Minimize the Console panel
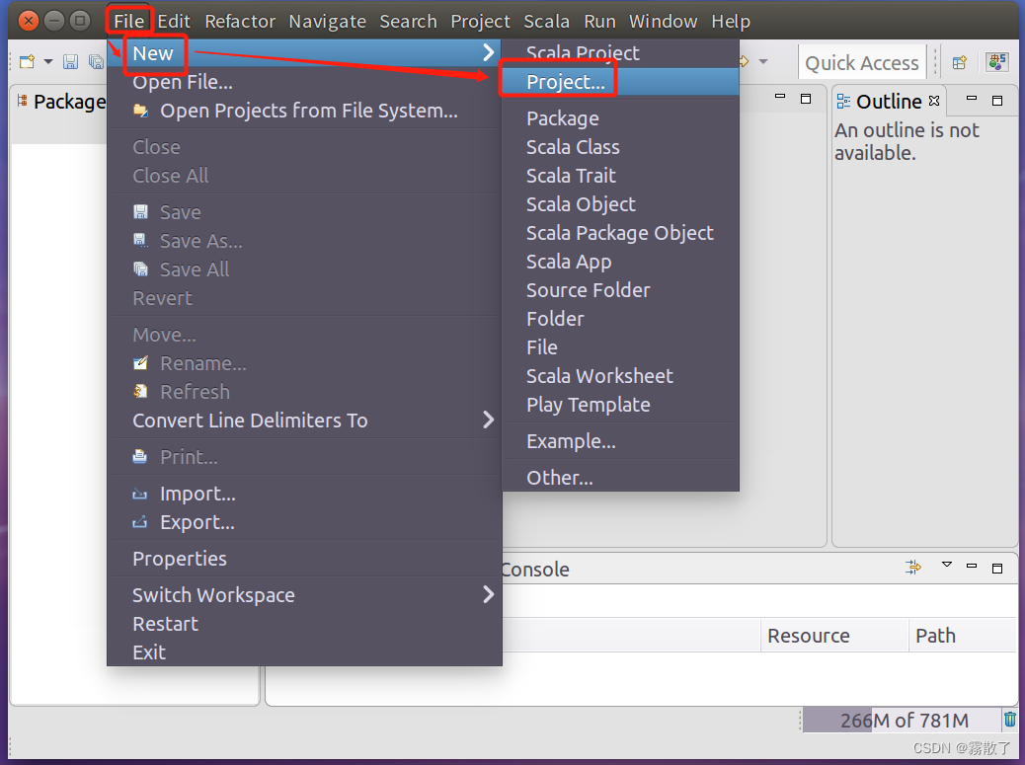 point(972,566)
